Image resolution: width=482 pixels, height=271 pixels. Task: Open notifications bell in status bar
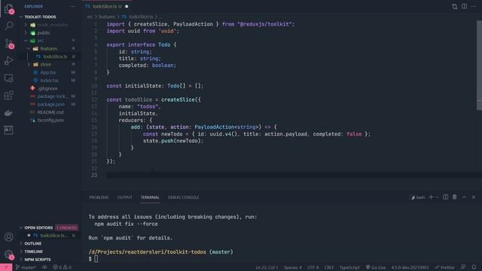(x=474, y=267)
